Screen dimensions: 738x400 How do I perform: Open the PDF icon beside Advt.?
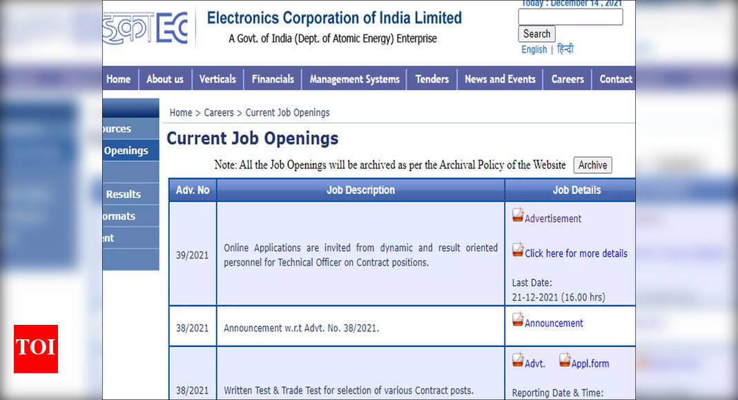[518, 359]
